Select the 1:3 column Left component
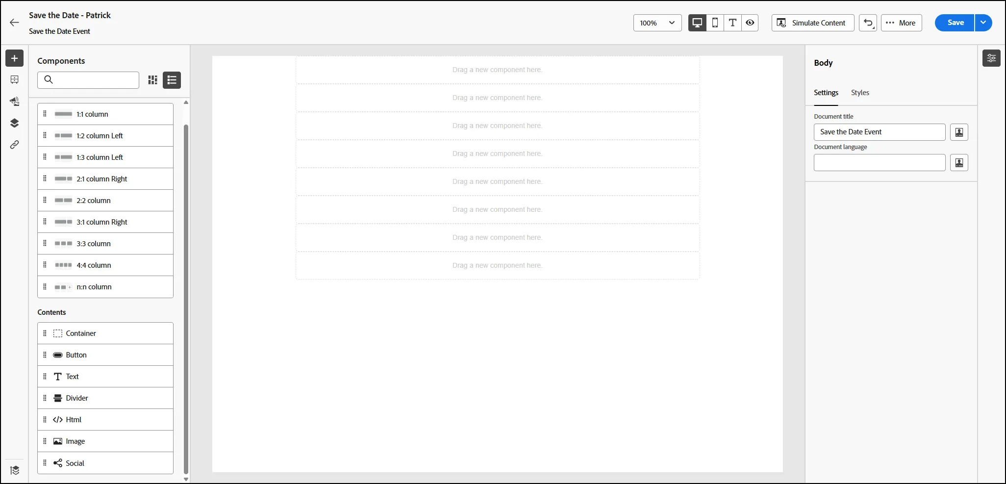The height and width of the screenshot is (484, 1006). (105, 157)
